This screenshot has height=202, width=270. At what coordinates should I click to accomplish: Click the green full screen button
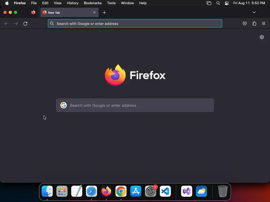16,12
